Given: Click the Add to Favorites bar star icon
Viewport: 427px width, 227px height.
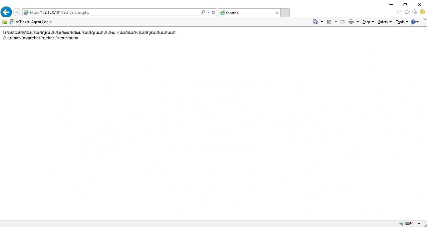Looking at the screenshot, I should click(4, 22).
